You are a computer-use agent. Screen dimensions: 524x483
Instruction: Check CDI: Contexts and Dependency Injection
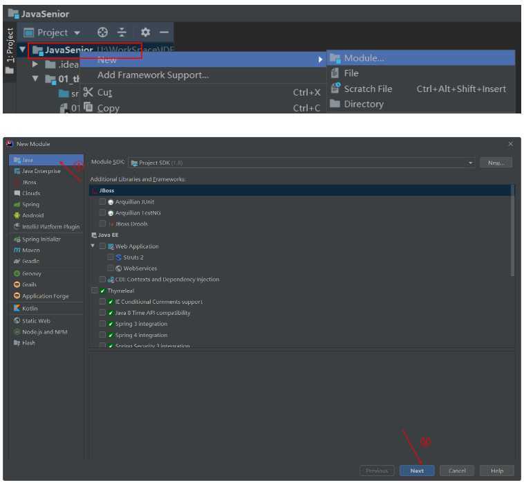coord(102,280)
